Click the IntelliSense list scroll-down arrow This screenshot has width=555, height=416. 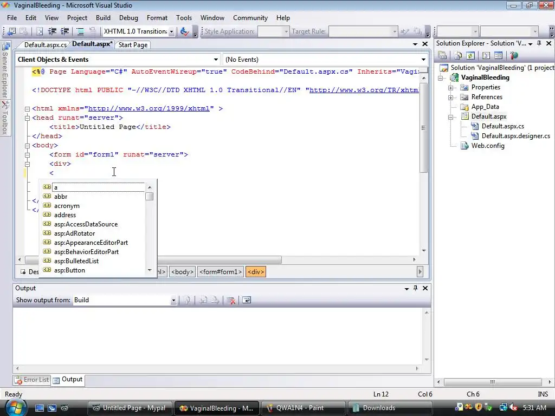coord(150,271)
